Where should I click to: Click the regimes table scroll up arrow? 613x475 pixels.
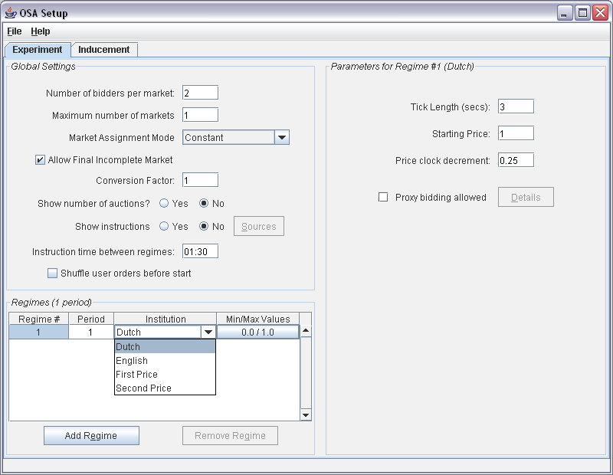point(306,331)
